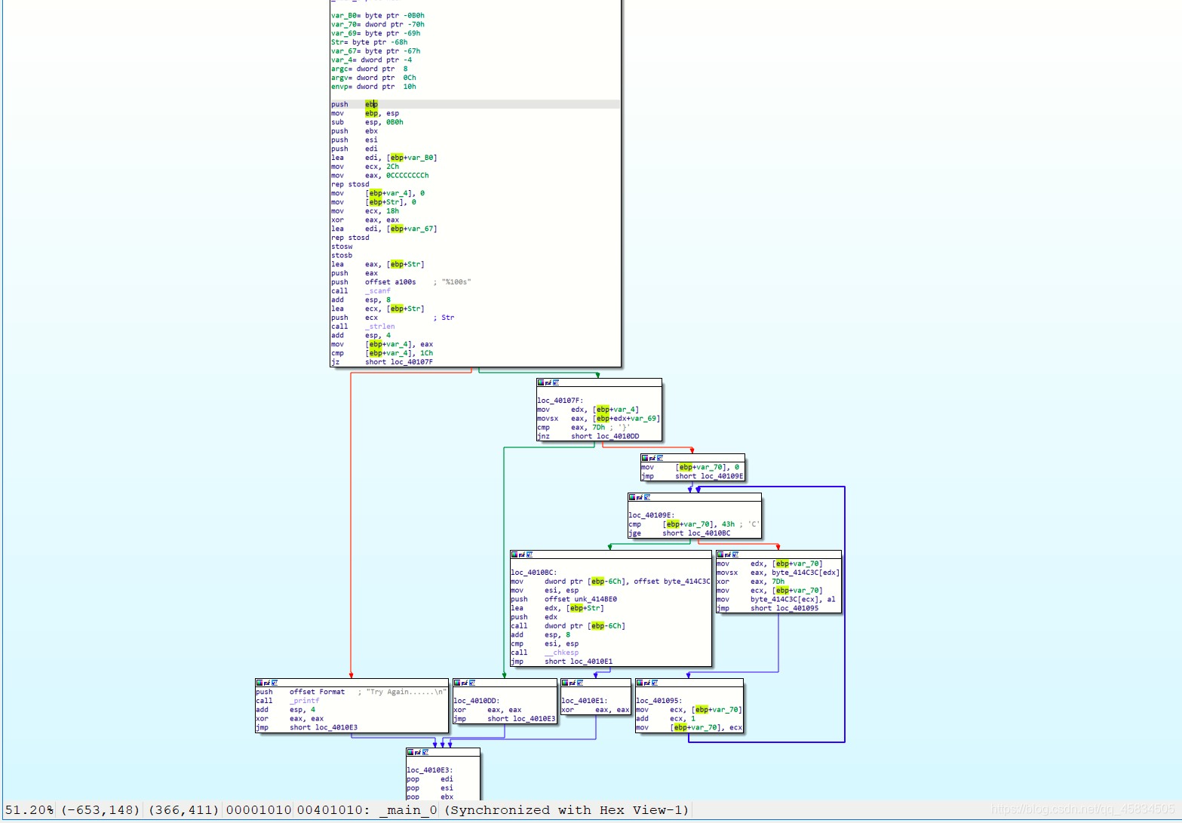Click pencil icon on loc_4010E3 node header
The width and height of the screenshot is (1182, 823).
(418, 752)
